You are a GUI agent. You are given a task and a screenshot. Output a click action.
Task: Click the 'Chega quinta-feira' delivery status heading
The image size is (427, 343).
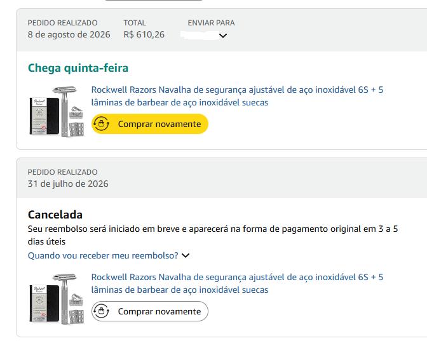(x=78, y=68)
